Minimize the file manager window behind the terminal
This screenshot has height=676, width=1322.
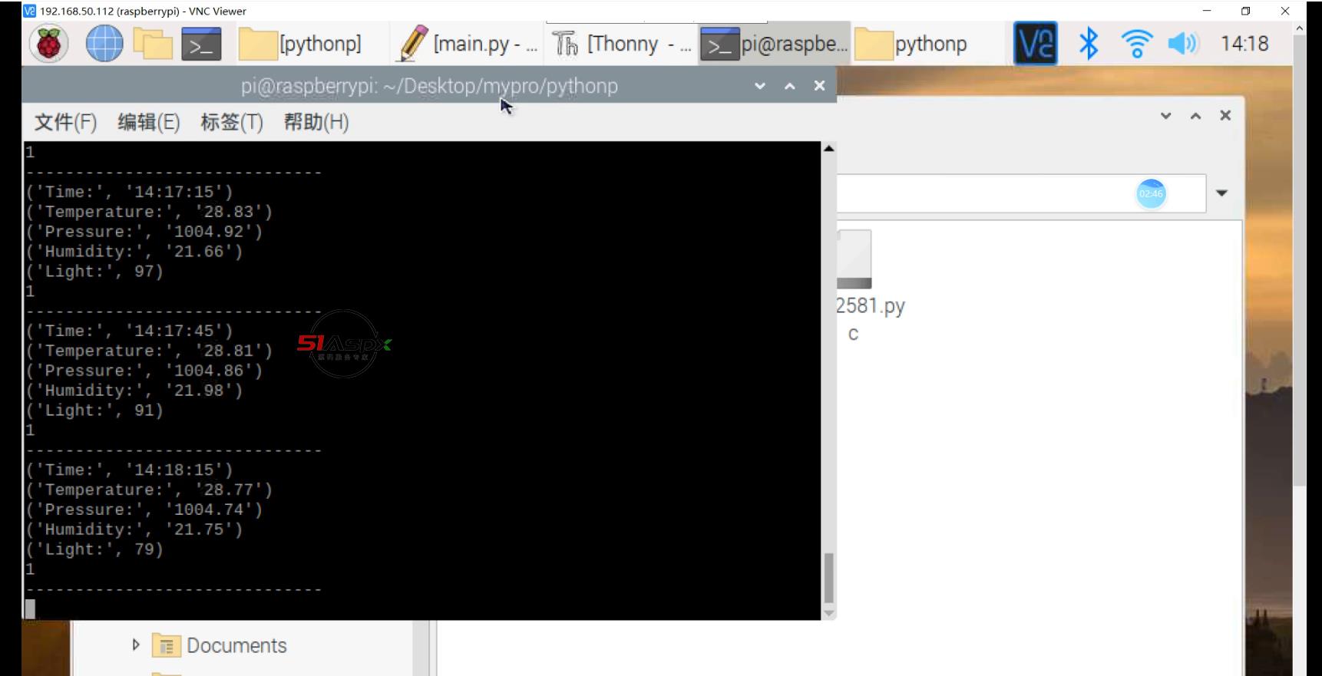pos(1165,116)
